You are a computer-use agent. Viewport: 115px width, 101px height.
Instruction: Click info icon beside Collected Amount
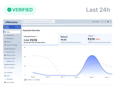pyautogui.click(x=37, y=36)
